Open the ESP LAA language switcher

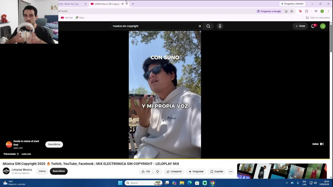(x=304, y=183)
